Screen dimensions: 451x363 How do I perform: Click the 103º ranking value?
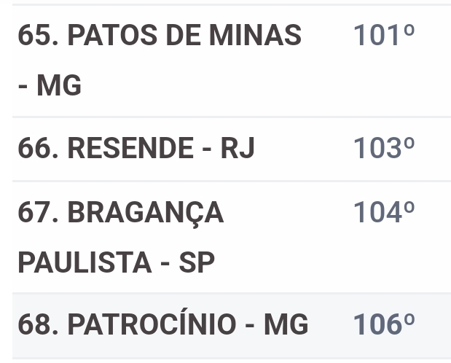pyautogui.click(x=383, y=149)
